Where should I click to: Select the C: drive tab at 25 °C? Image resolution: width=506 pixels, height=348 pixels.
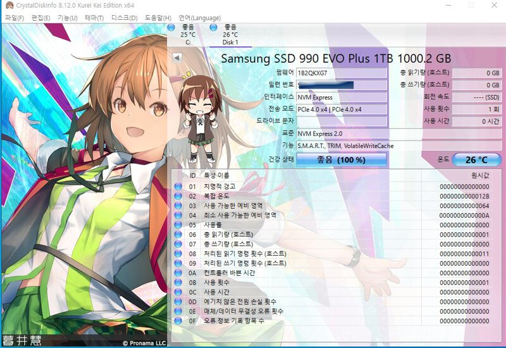pos(188,35)
